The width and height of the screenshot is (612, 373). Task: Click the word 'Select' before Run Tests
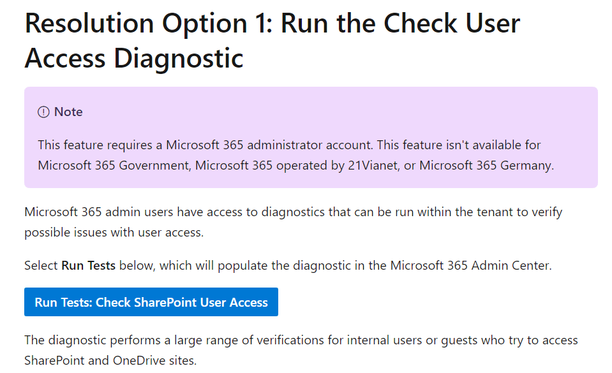point(41,265)
